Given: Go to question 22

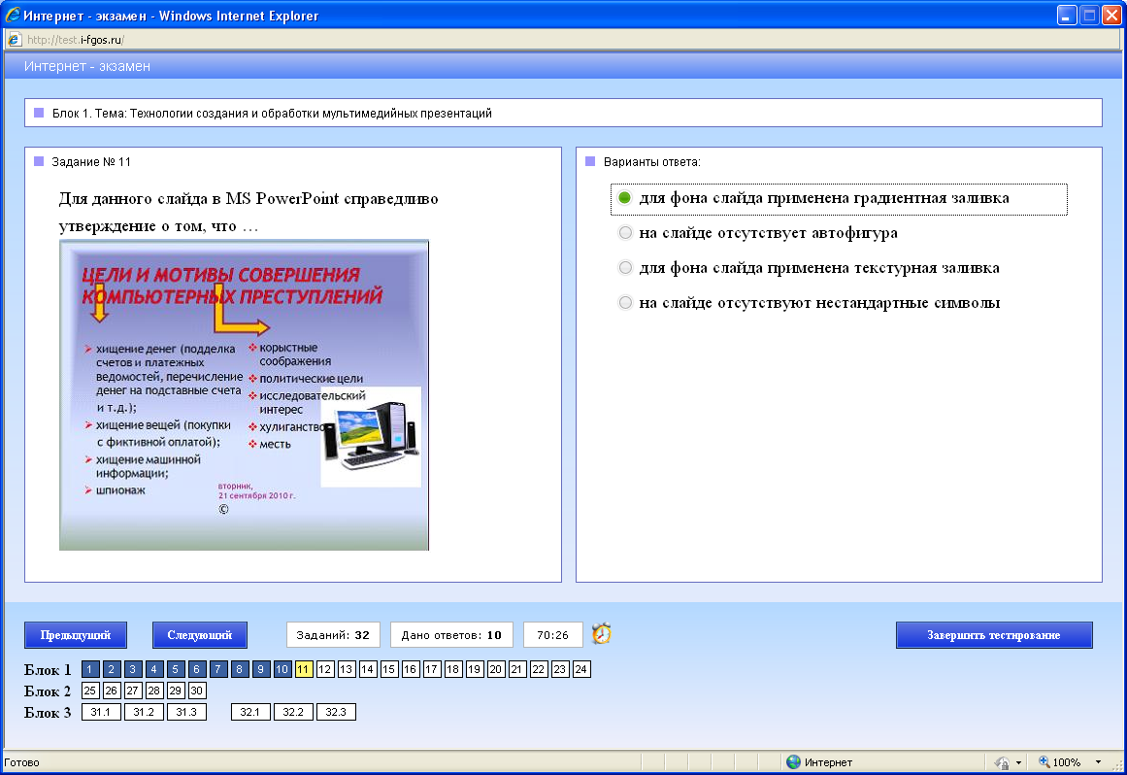Looking at the screenshot, I should pyautogui.click(x=539, y=669).
